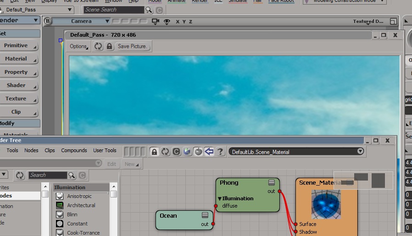Collapse the Phong node with its icon
The image size is (412, 236).
pos(272,182)
